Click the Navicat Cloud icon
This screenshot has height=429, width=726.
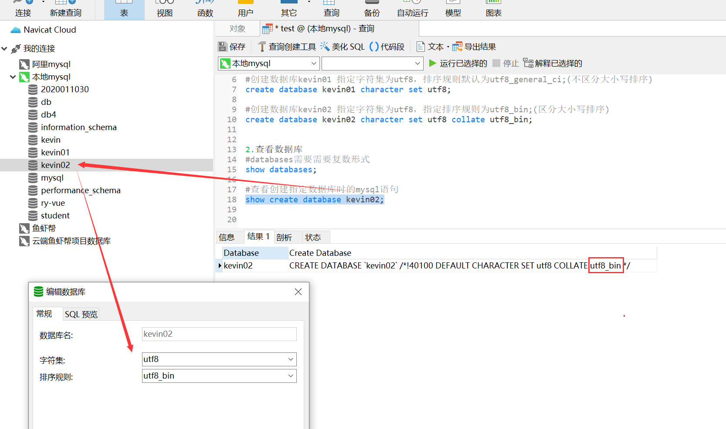click(16, 30)
